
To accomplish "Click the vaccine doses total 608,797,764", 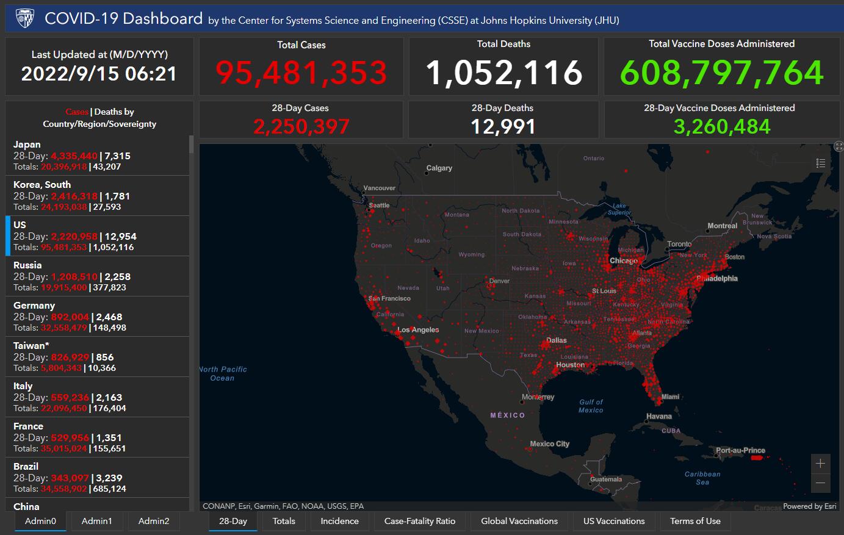I will pos(722,73).
